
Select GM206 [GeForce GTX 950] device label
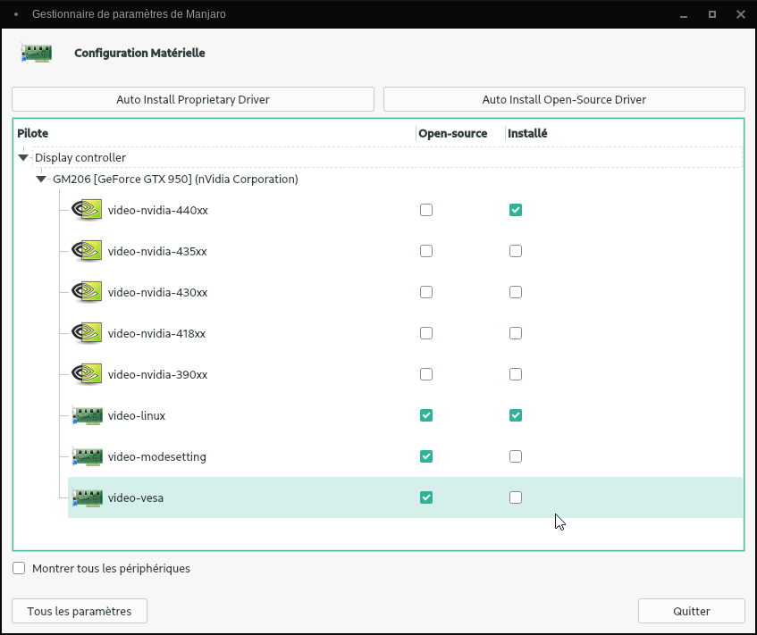click(x=175, y=179)
